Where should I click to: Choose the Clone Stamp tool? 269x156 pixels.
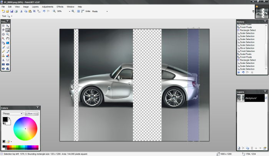[3, 56]
